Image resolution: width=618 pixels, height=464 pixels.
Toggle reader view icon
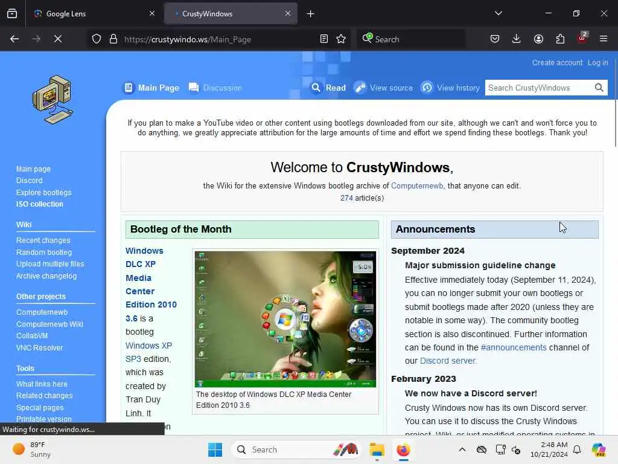tap(324, 39)
